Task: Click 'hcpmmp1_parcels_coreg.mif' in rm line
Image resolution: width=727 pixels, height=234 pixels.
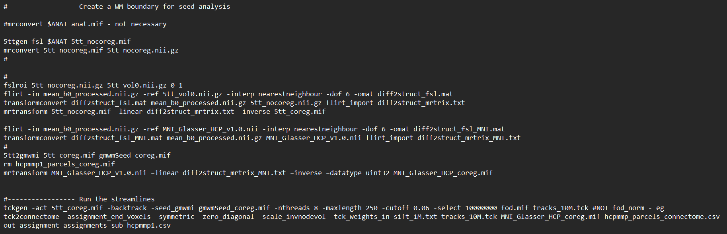Action: pyautogui.click(x=65, y=164)
